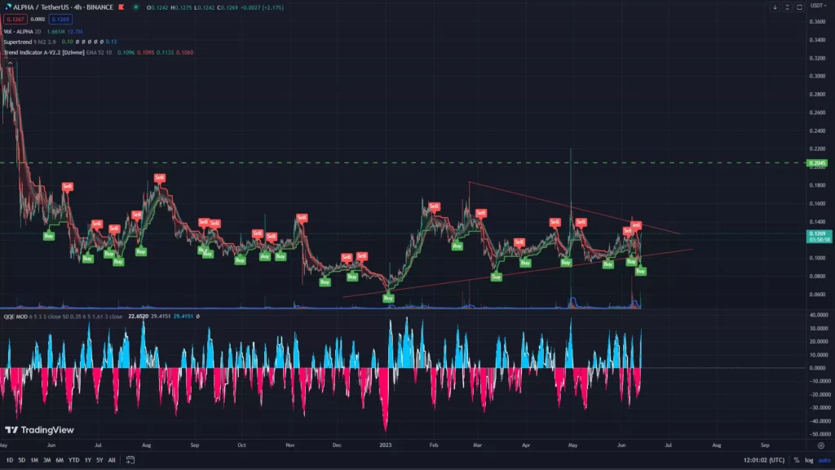Toggle percentage scale mode
Viewport: 835px width, 470px height.
797,460
